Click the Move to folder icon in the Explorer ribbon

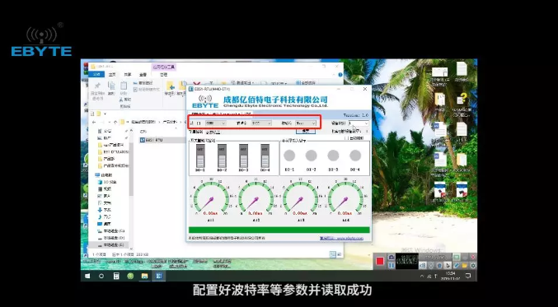coord(170,86)
